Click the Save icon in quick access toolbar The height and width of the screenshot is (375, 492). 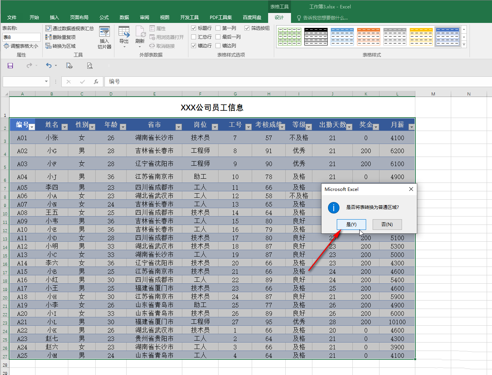[x=10, y=66]
